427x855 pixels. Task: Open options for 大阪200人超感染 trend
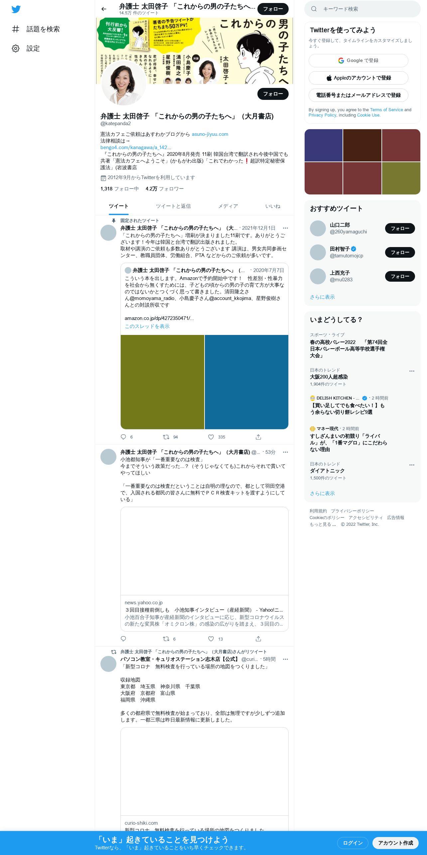(x=412, y=371)
